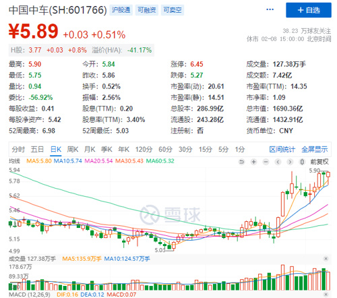Screen dimensions: 337x298
Task: Move chart right with the right chevron
Action: tap(290, 162)
